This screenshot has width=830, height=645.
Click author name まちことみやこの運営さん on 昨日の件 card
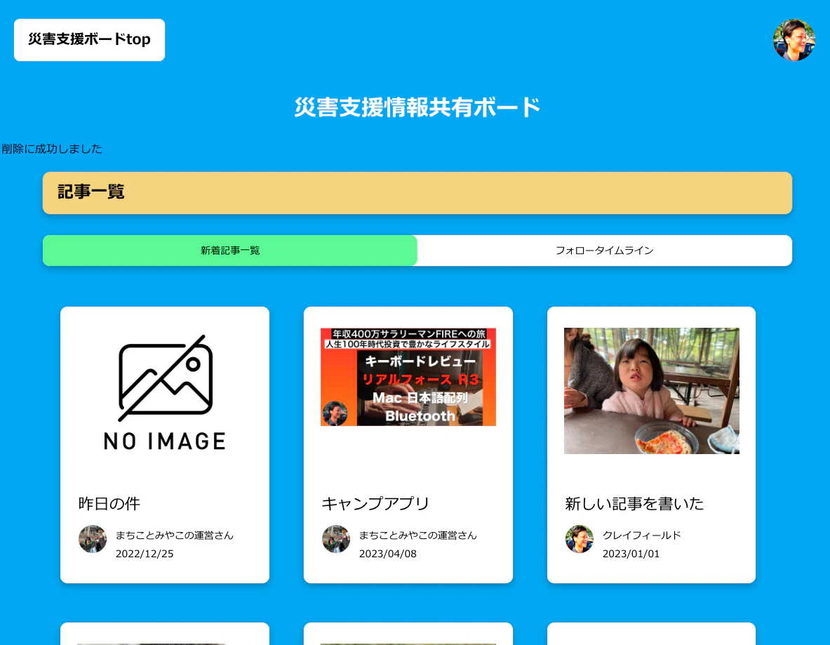[x=174, y=536]
